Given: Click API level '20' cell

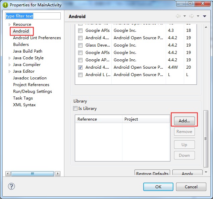Looking at the screenshot, I should (x=189, y=67).
